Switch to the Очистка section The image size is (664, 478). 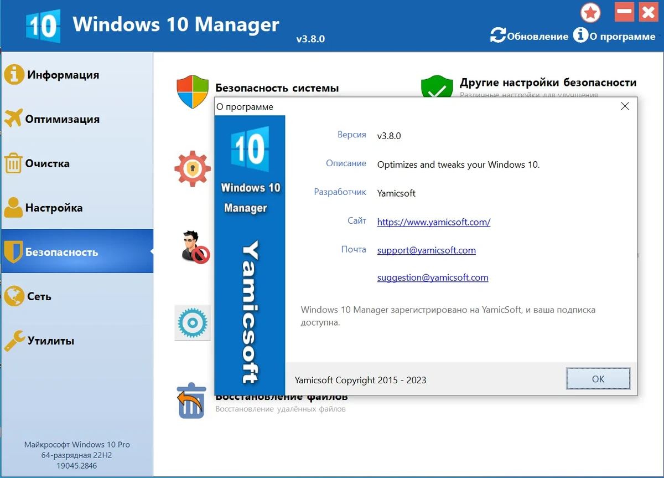[x=77, y=163]
